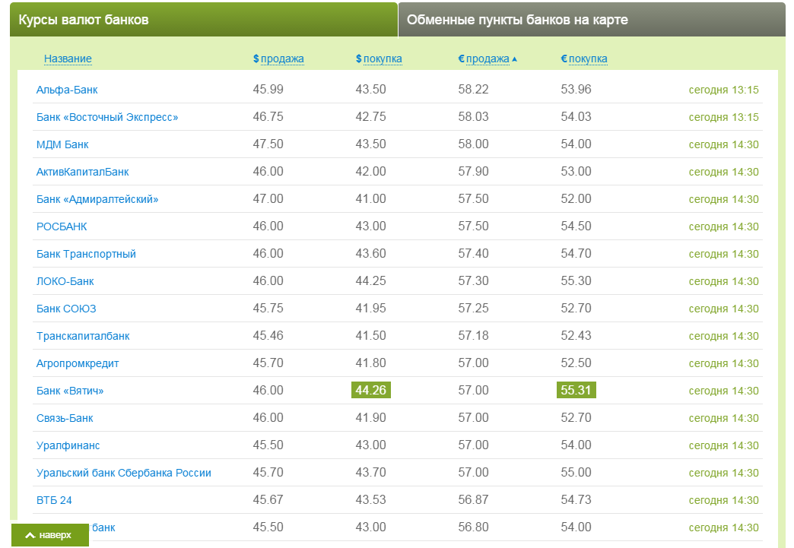Image resolution: width=794 pixels, height=548 pixels.
Task: Click Альфа-Банк update time сегодня 13:15
Action: 723,90
